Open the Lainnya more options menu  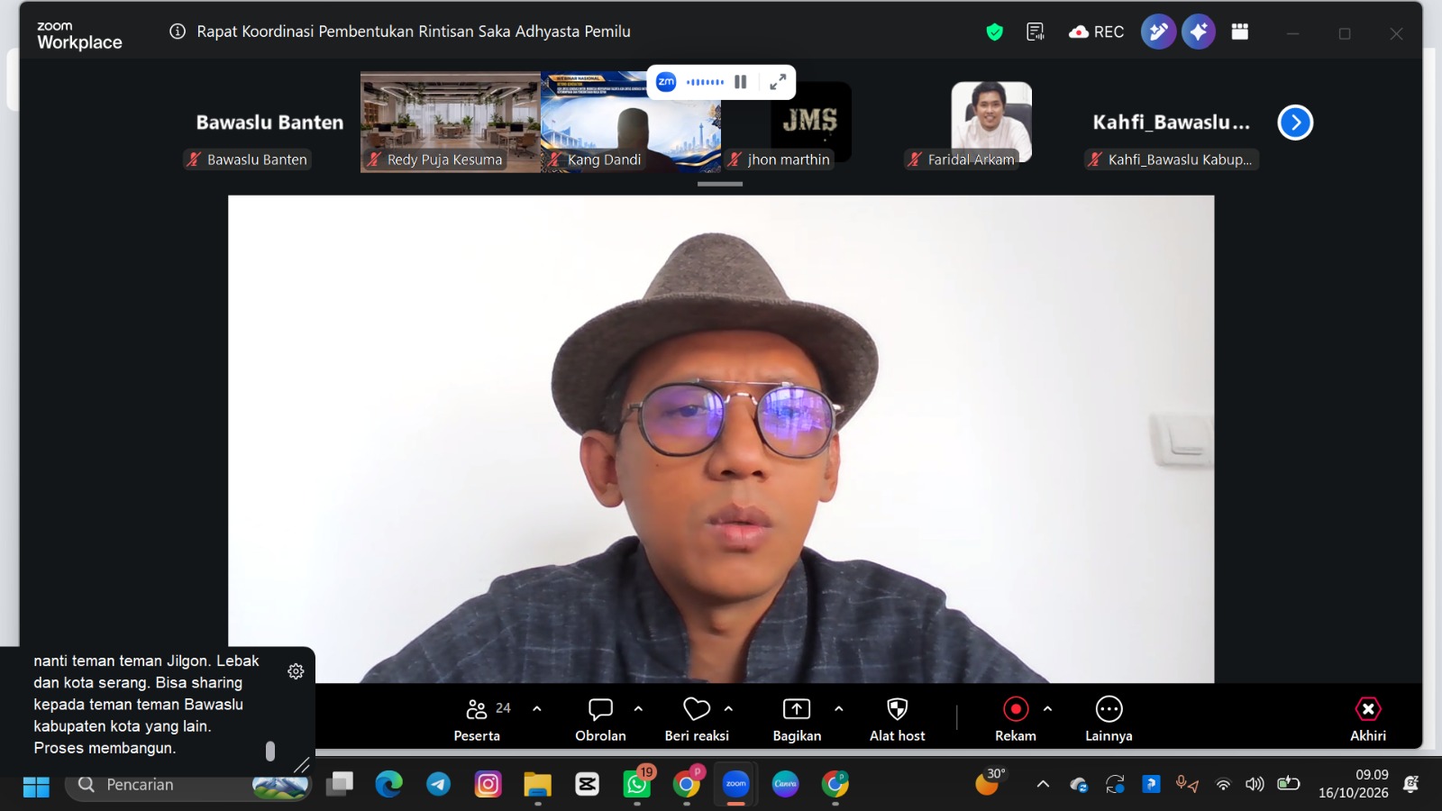click(1109, 720)
